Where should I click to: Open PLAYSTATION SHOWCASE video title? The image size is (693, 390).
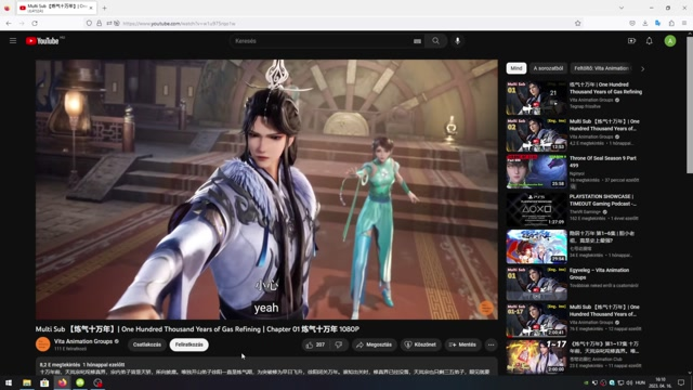tap(603, 200)
